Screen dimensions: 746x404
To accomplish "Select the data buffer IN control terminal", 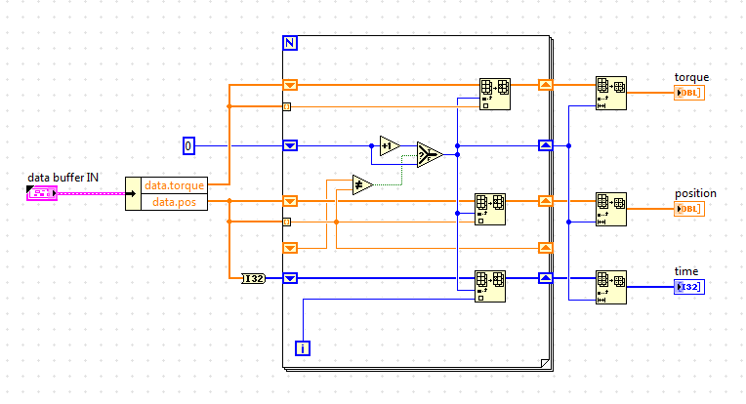I will click(x=42, y=193).
